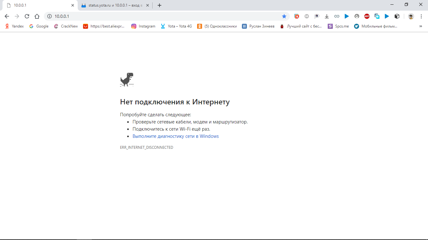This screenshot has height=240, width=428.
Task: Open the Мобильные фильмы bookmark
Action: (376, 26)
